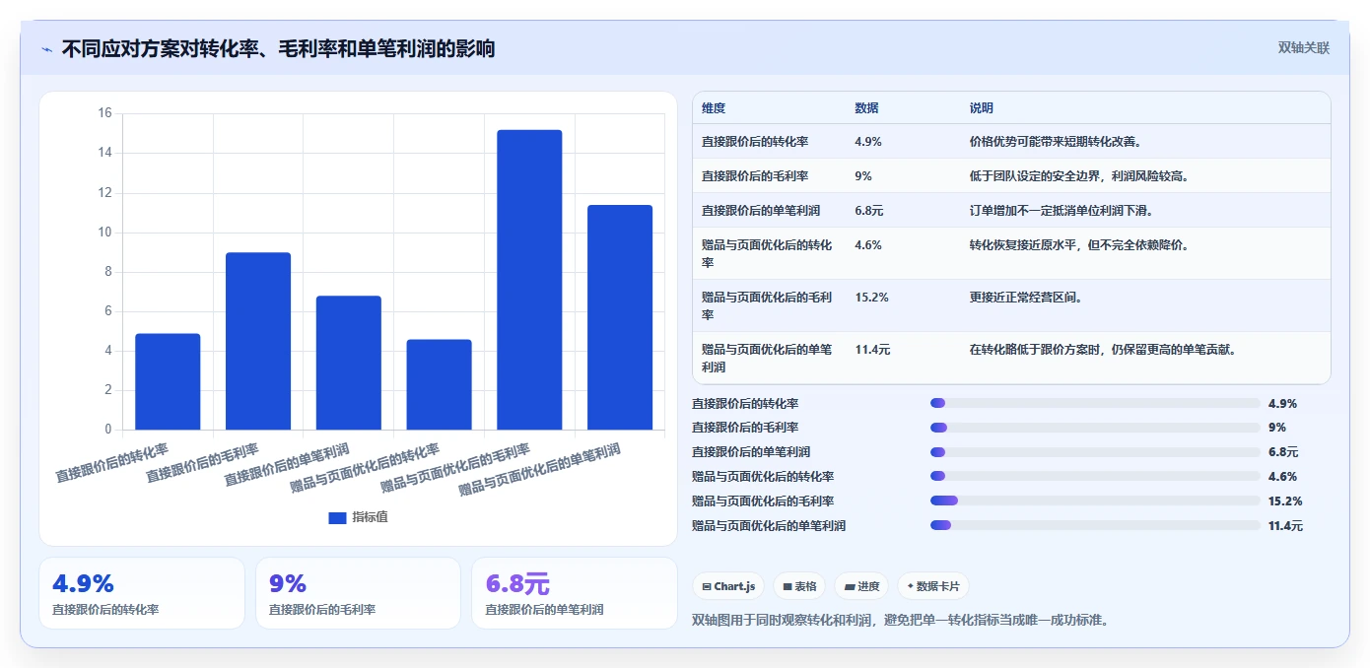The image size is (1370, 668).
Task: Open the 9% summary card
Action: pyautogui.click(x=358, y=593)
